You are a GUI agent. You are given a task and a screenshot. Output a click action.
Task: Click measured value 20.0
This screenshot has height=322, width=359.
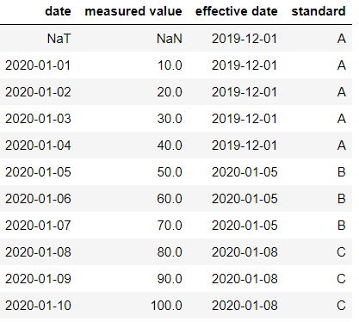pyautogui.click(x=170, y=92)
